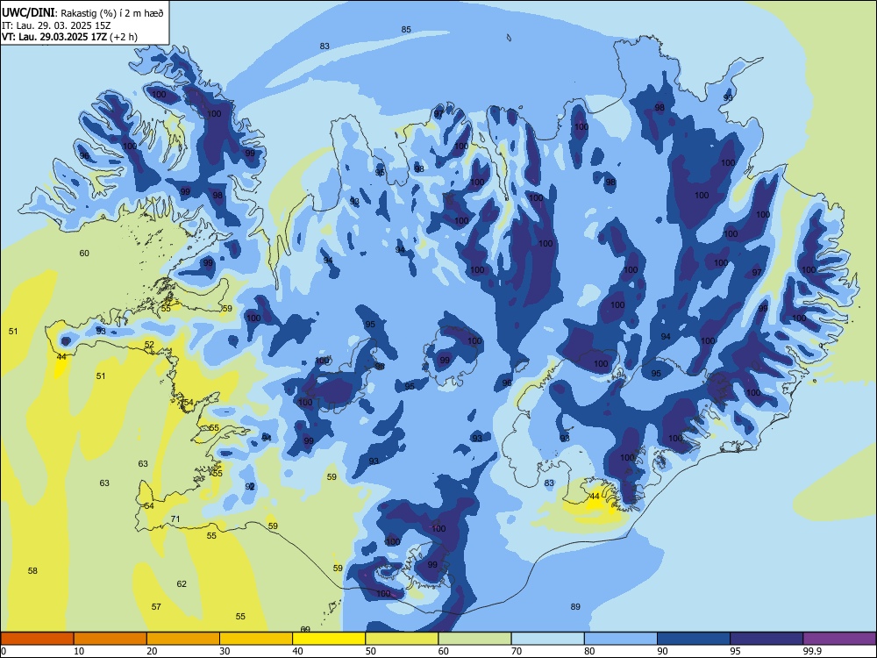Screen dimensions: 877x658
Task: Pick the light orange 20–30 legend swatch
Action: [x=183, y=639]
